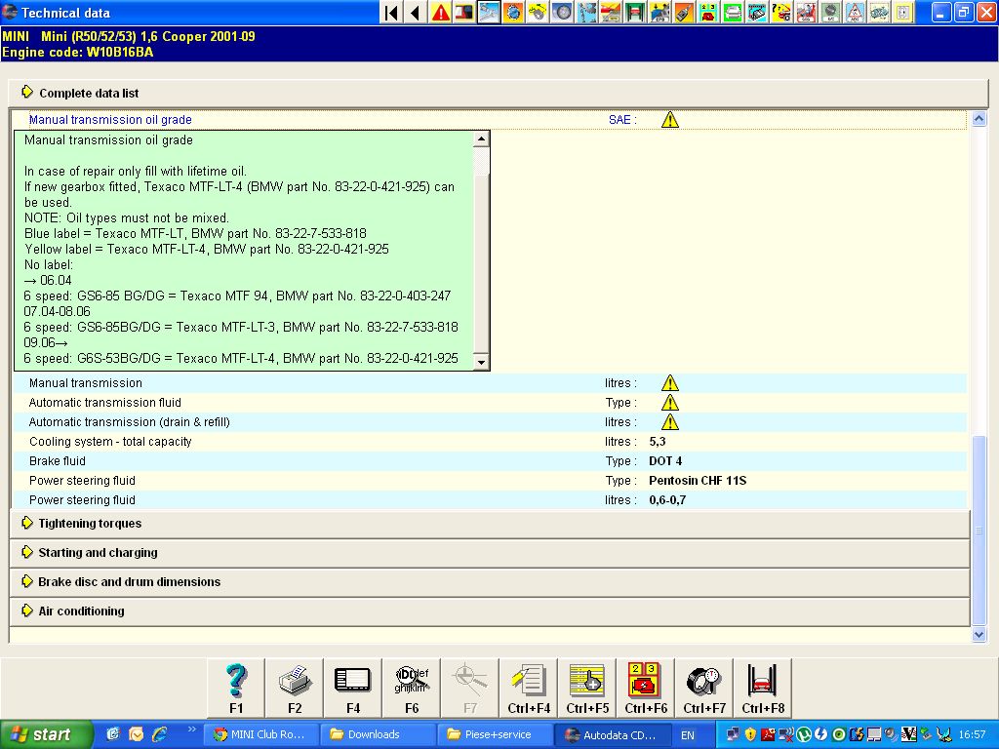
Task: Switch to the Downloads taskbar window
Action: [379, 734]
